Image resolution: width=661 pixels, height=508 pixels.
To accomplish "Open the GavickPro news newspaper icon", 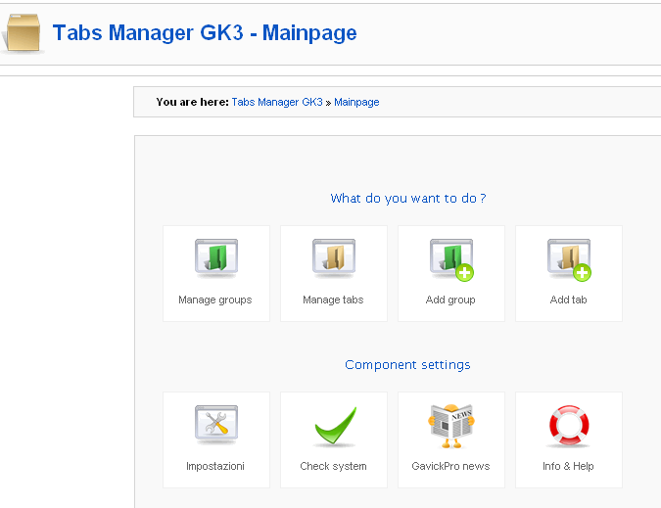I will [x=451, y=426].
